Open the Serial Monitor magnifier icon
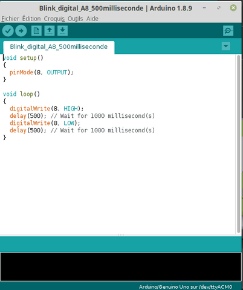 tap(228, 31)
